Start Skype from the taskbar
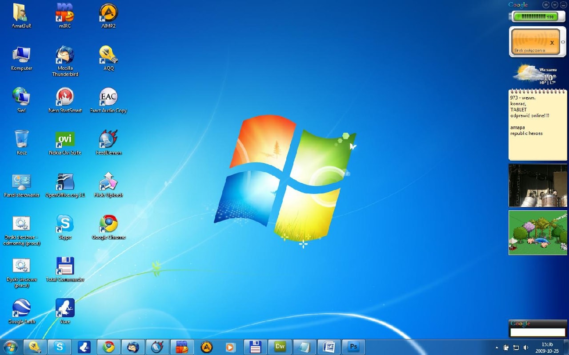The height and width of the screenshot is (355, 569). (60, 347)
